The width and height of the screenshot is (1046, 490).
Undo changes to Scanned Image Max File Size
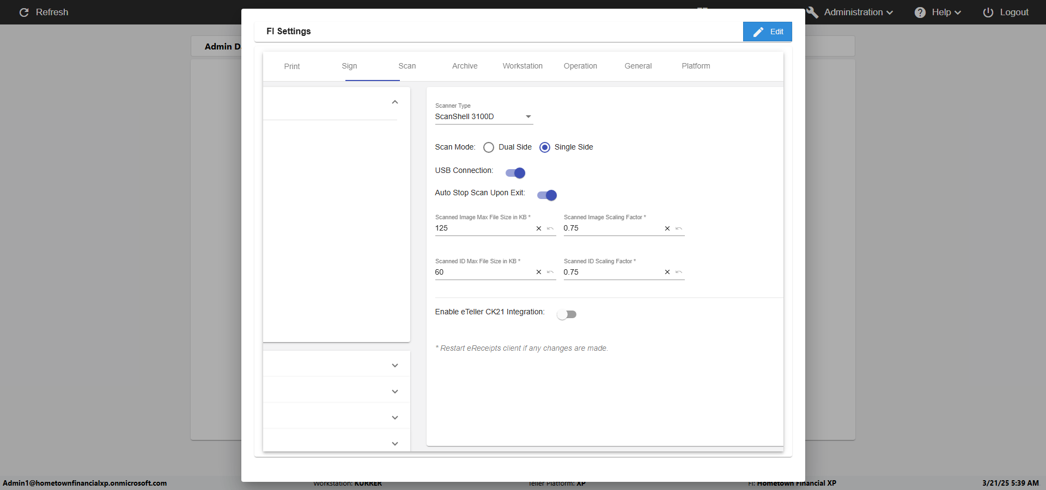click(x=550, y=228)
